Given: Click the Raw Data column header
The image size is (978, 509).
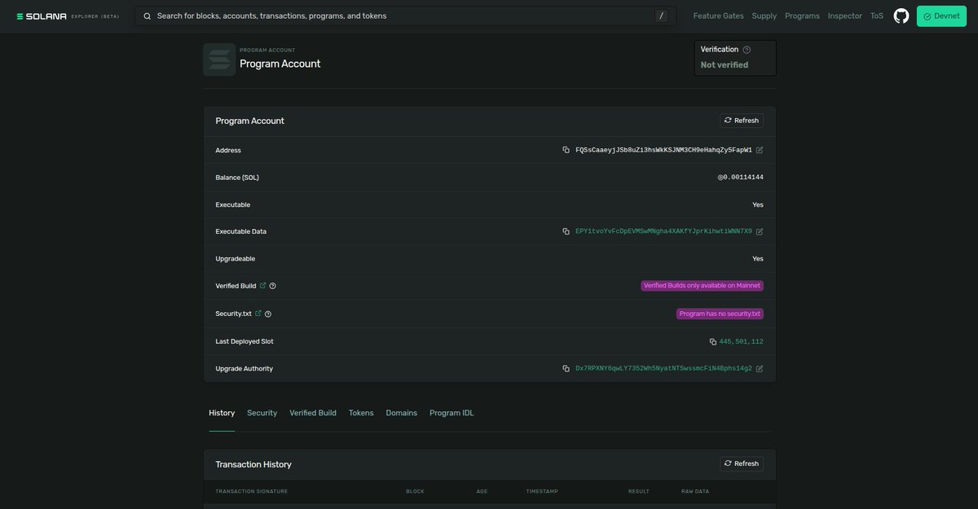Looking at the screenshot, I should 695,491.
